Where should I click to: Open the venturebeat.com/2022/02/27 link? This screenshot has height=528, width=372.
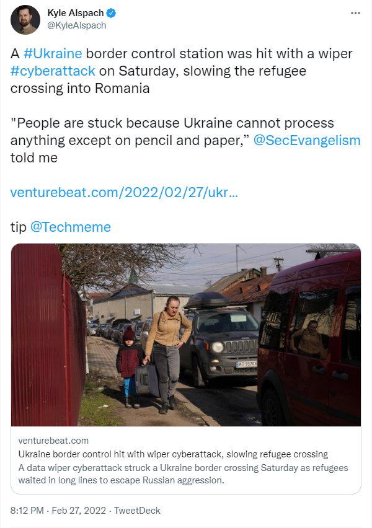tap(125, 193)
